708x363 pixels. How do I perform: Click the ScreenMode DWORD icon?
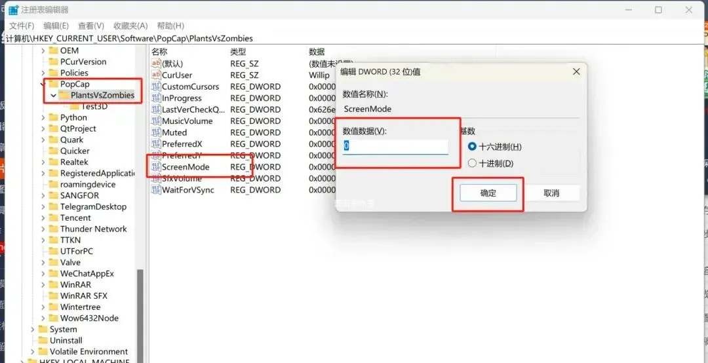[x=156, y=167]
